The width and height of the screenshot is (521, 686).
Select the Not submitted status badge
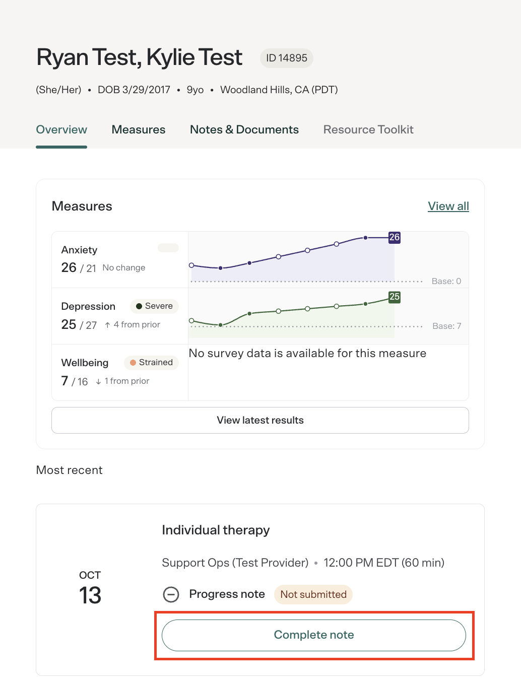click(x=313, y=594)
